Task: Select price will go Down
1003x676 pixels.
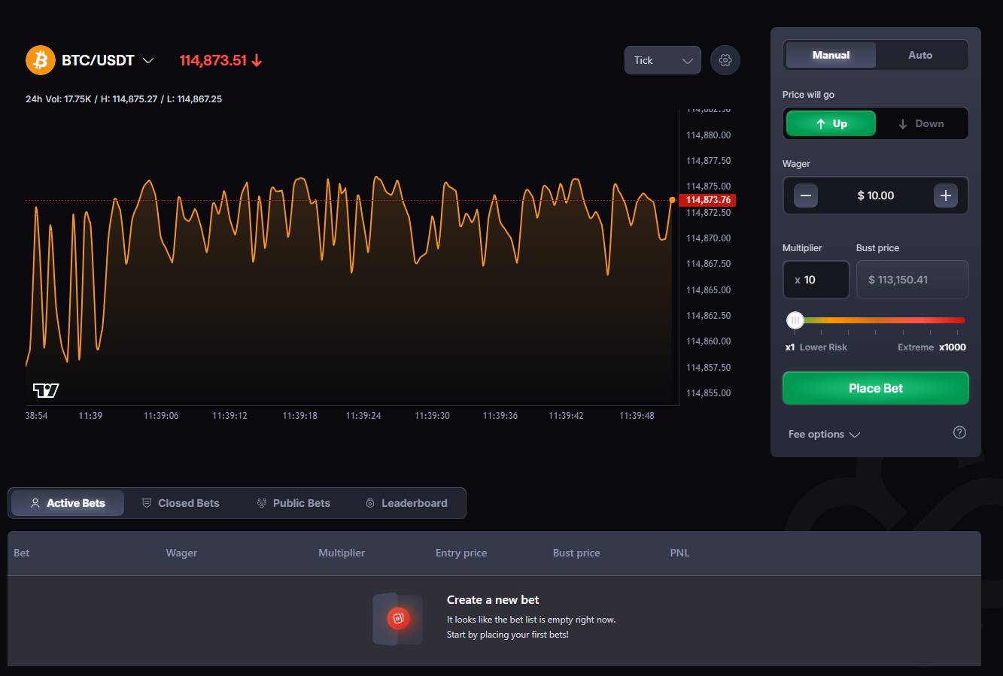Action: coord(921,123)
